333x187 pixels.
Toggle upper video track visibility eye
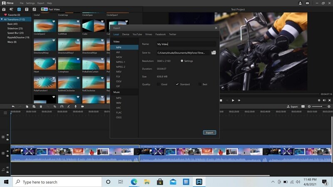point(7,135)
